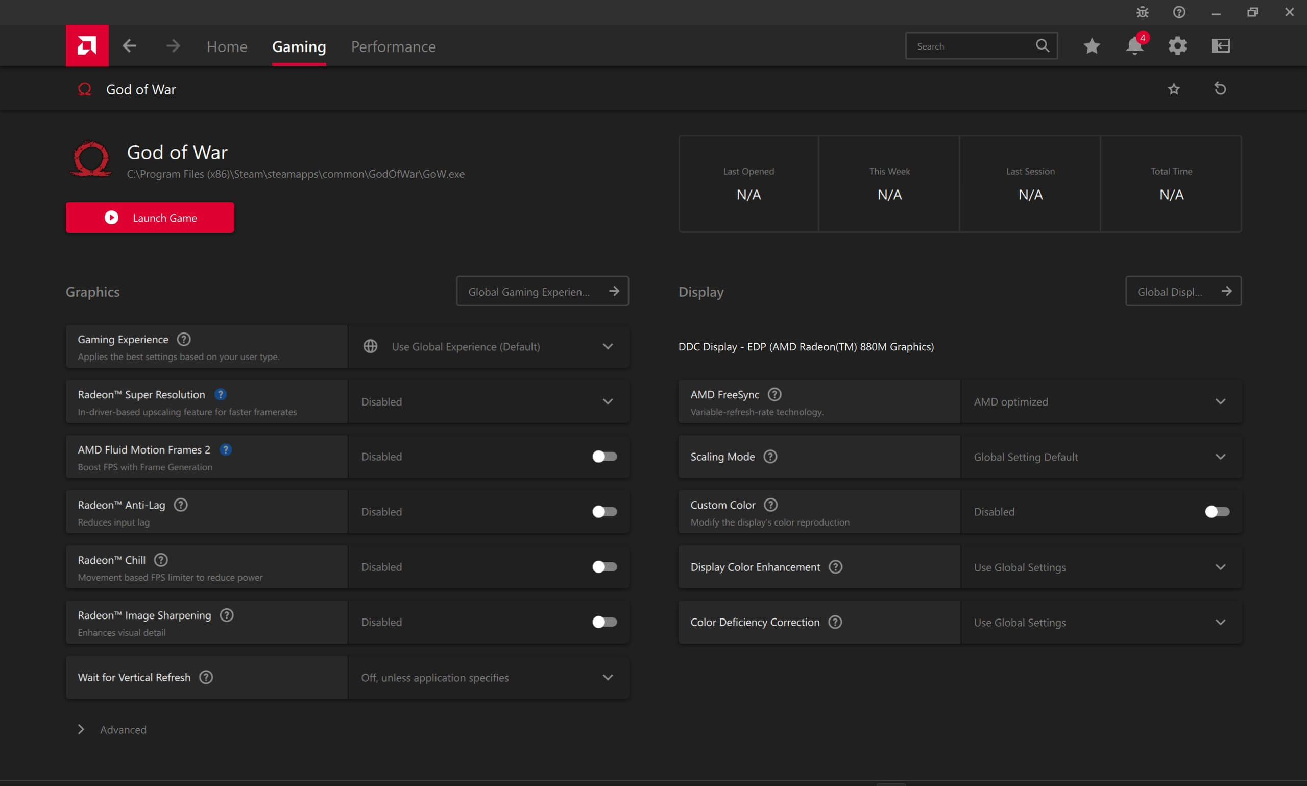This screenshot has height=786, width=1307.
Task: Enable Custom Color toggle
Action: pyautogui.click(x=1217, y=512)
